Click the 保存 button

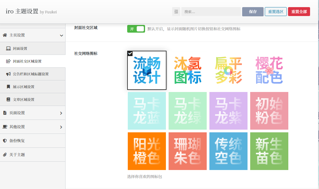click(x=253, y=12)
